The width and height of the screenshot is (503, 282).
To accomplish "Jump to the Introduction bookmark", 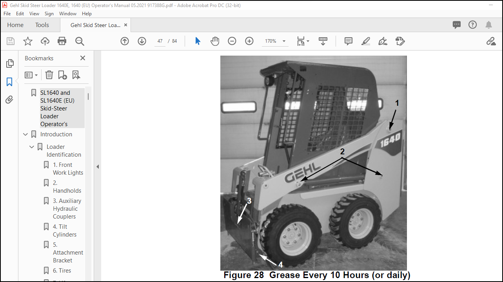I will pyautogui.click(x=56, y=134).
